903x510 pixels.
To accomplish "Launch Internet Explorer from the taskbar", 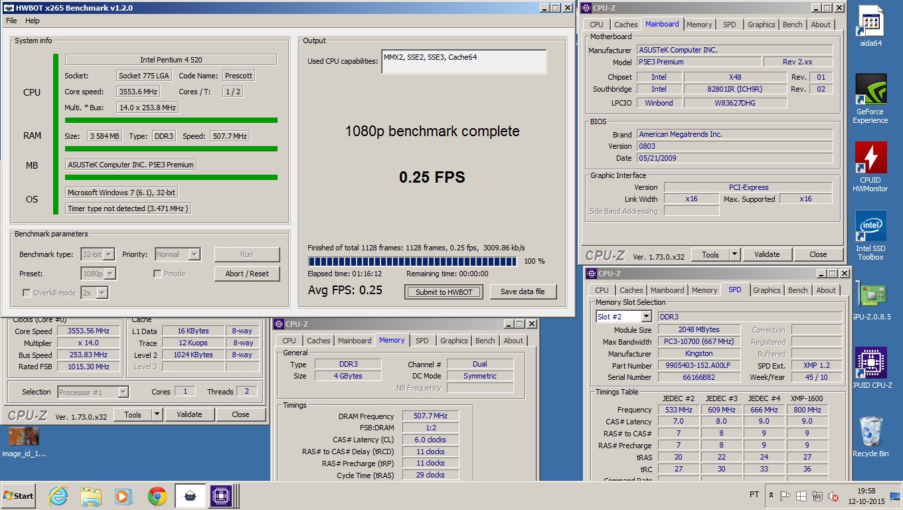I will tap(58, 495).
